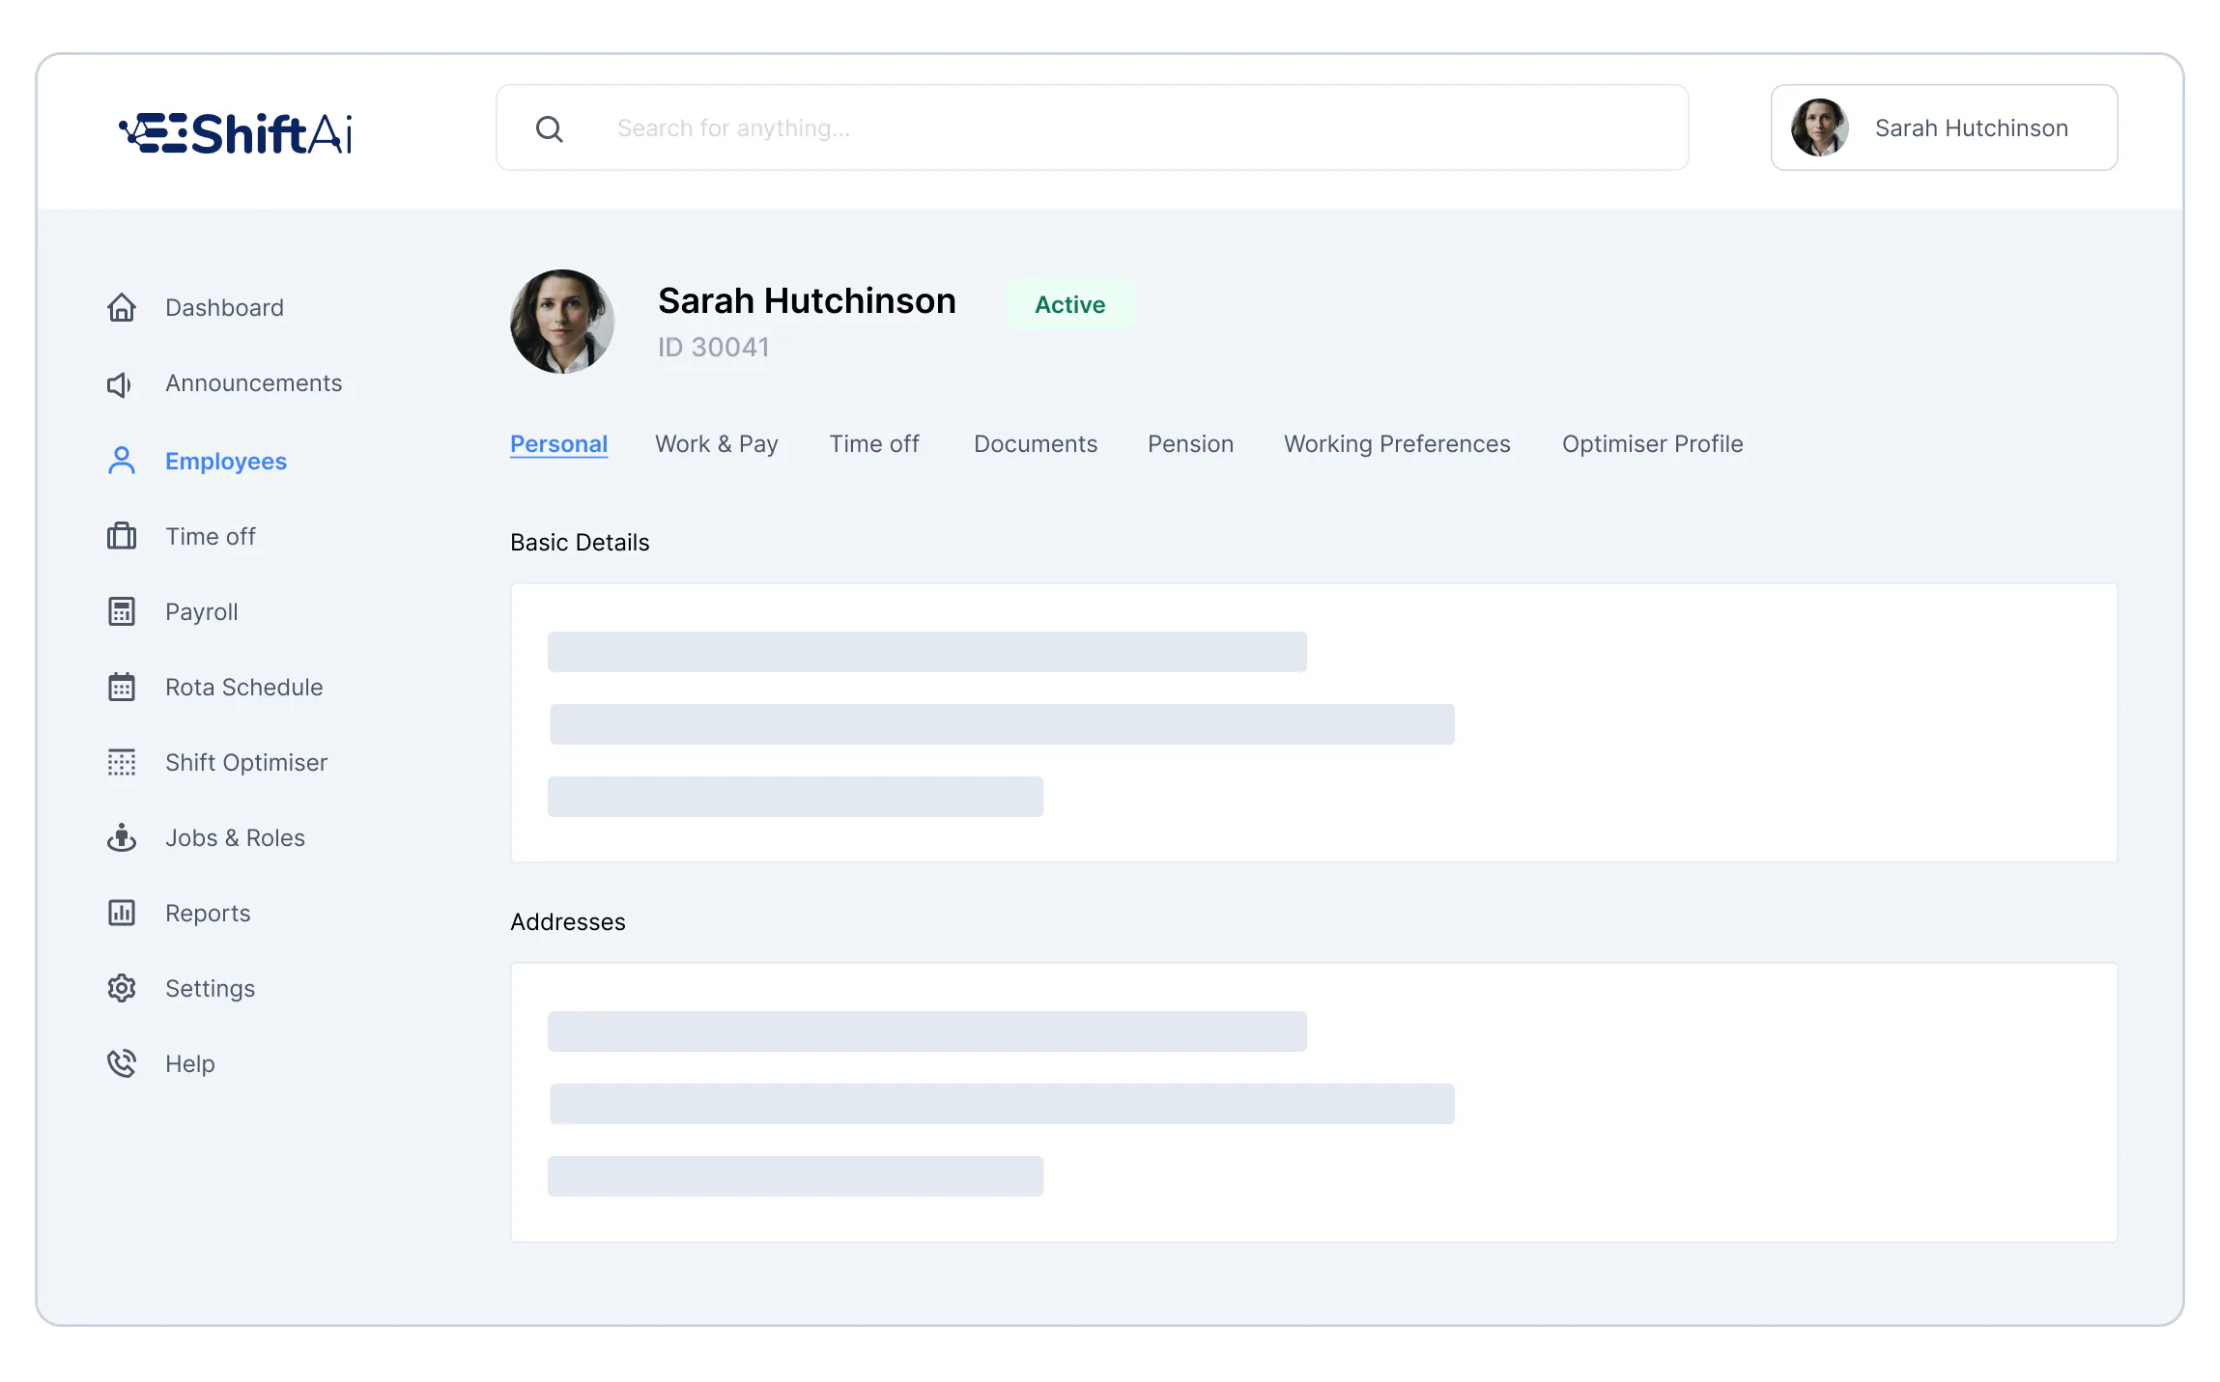2220x1382 pixels.
Task: Click the Dashboard home icon
Action: click(x=122, y=307)
